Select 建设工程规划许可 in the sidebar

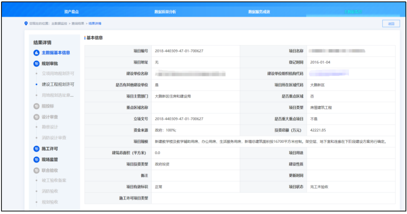58,84
